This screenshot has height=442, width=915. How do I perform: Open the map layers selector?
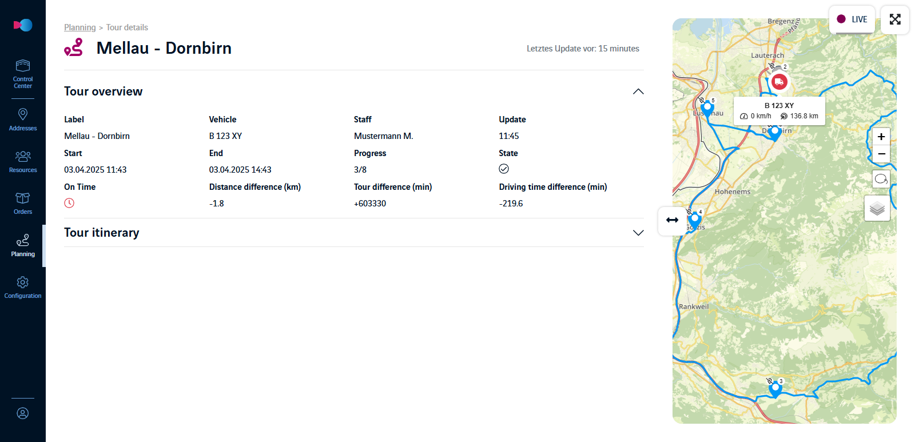click(x=877, y=209)
